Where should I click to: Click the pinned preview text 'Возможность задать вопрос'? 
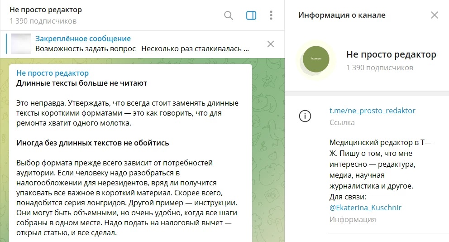coord(86,49)
